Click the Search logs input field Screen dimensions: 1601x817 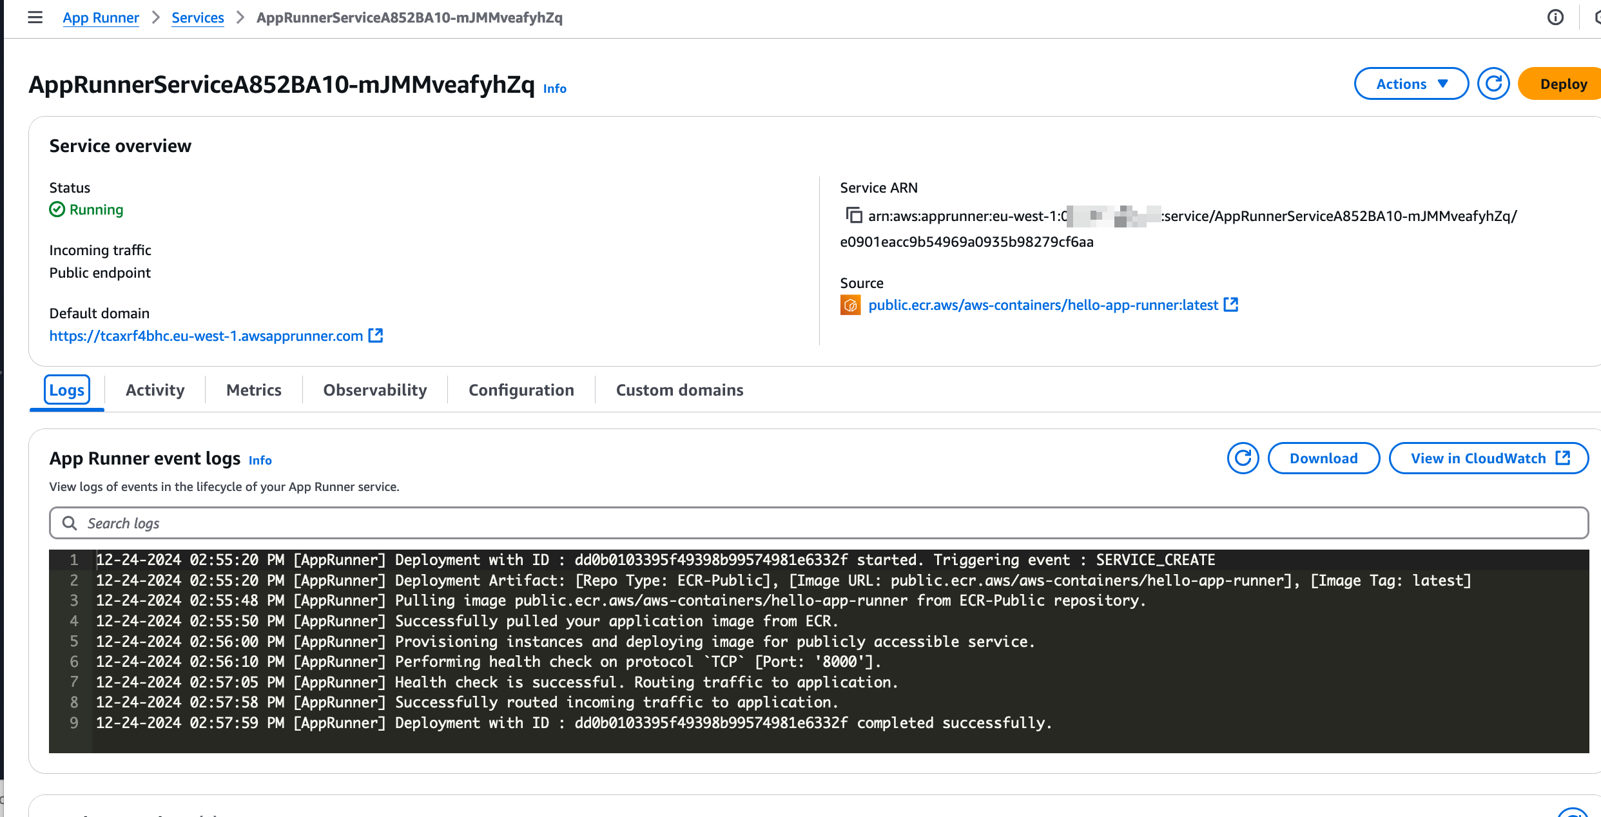819,523
